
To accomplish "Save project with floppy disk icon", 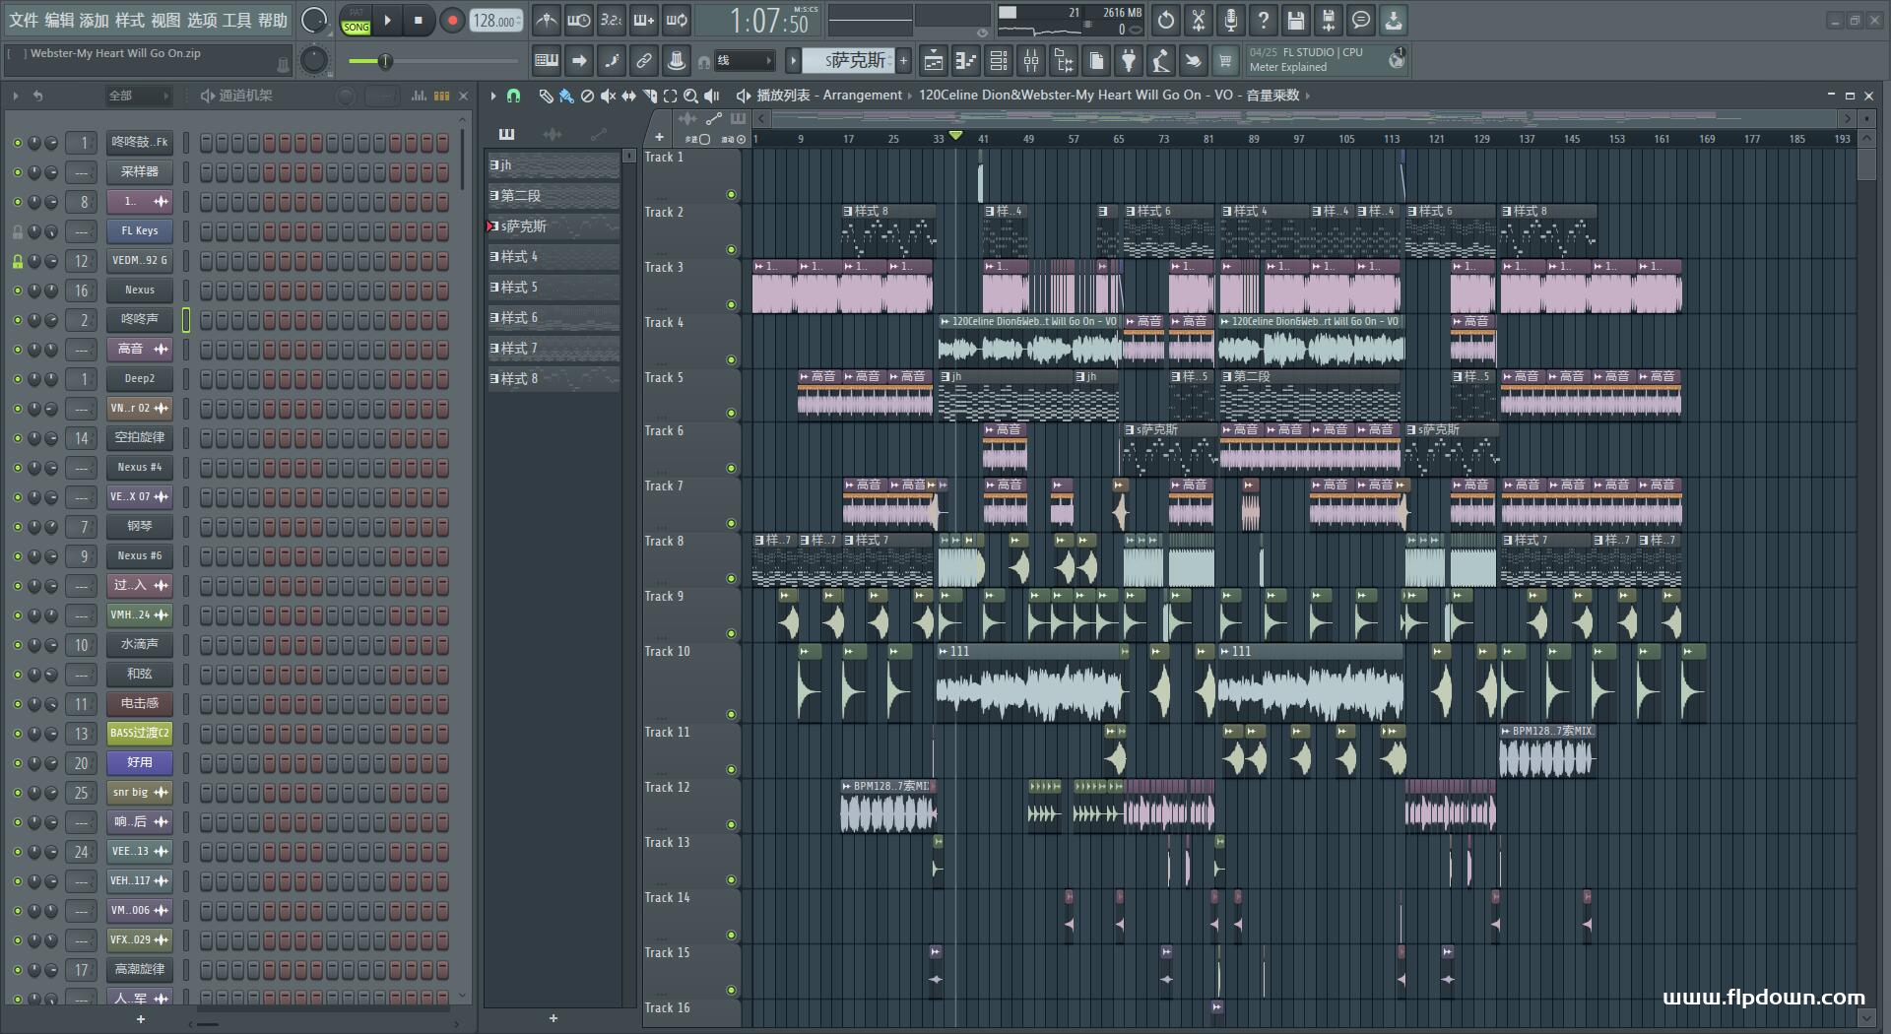I will (1295, 20).
